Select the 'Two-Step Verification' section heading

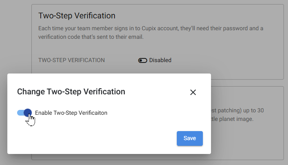[77, 16]
